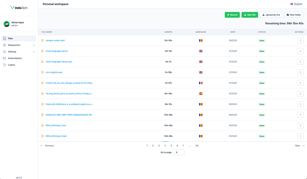Click Romanian flag in sample-audio.mp3 row
The width and height of the screenshot is (307, 179).
click(x=201, y=41)
